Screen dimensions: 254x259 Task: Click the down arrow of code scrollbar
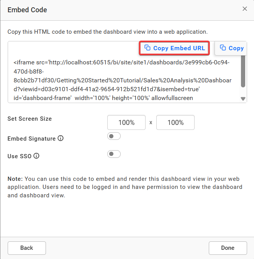point(243,99)
